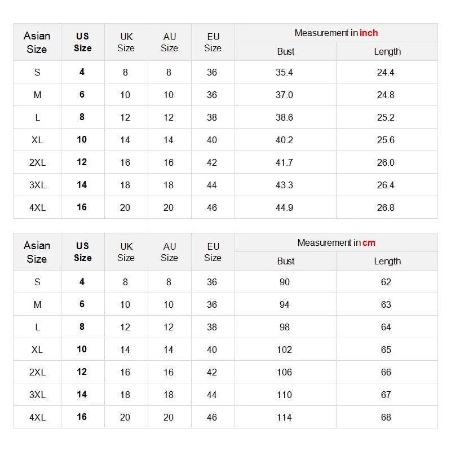Click the 98 bust measurement cell
The height and width of the screenshot is (451, 451).
(284, 328)
